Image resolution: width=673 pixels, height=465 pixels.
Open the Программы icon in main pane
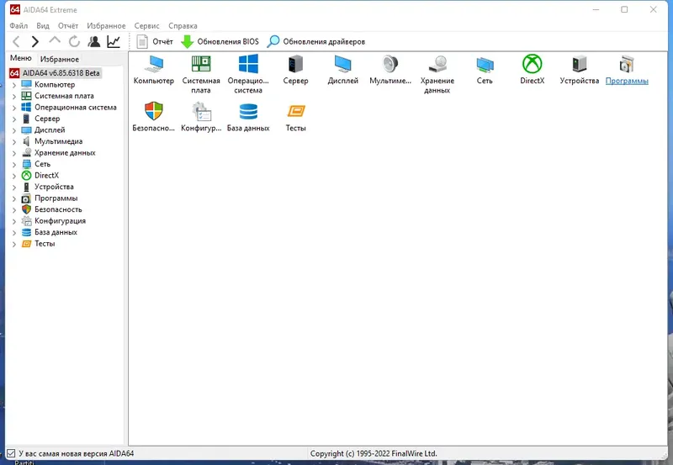click(x=627, y=64)
